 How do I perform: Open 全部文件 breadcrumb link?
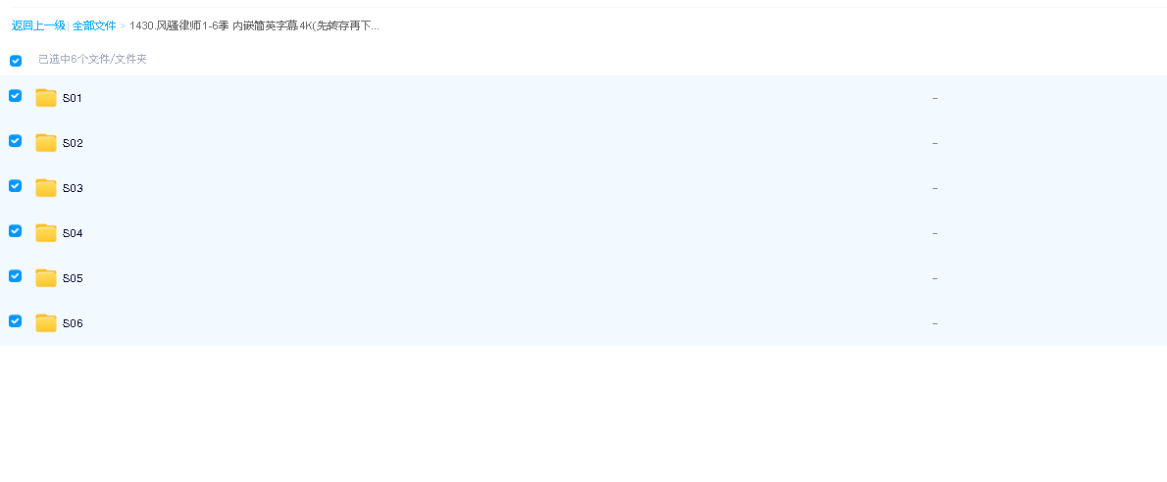pos(94,25)
